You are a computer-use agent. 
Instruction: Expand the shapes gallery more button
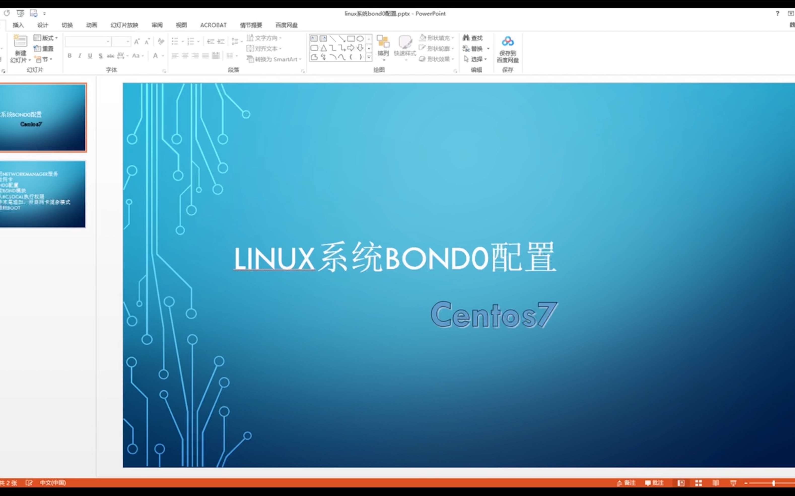pyautogui.click(x=369, y=57)
